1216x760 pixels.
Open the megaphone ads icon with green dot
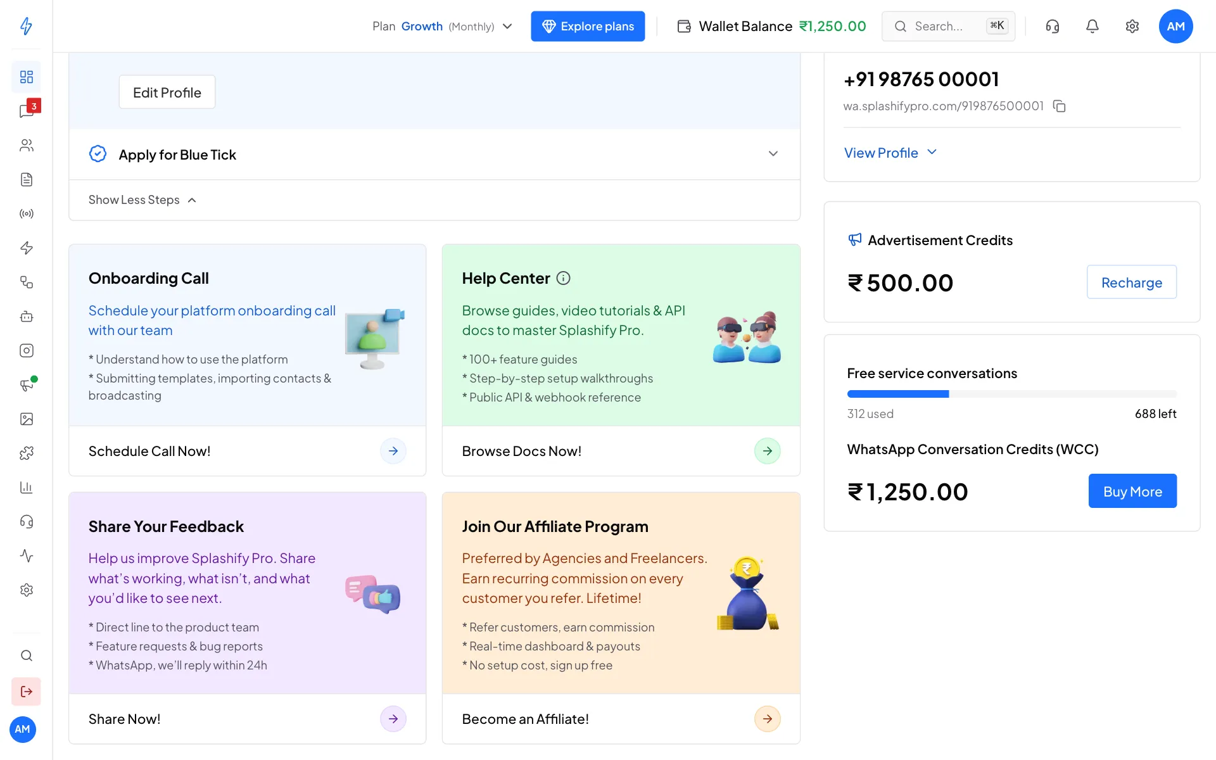coord(26,384)
